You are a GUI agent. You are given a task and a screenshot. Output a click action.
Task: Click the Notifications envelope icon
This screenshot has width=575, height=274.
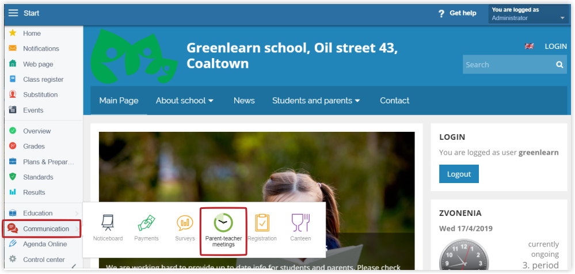coord(13,48)
